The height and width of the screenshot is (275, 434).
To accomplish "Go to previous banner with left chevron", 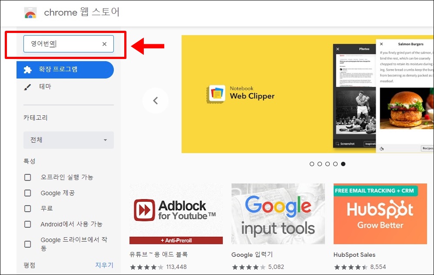I will click(x=156, y=101).
